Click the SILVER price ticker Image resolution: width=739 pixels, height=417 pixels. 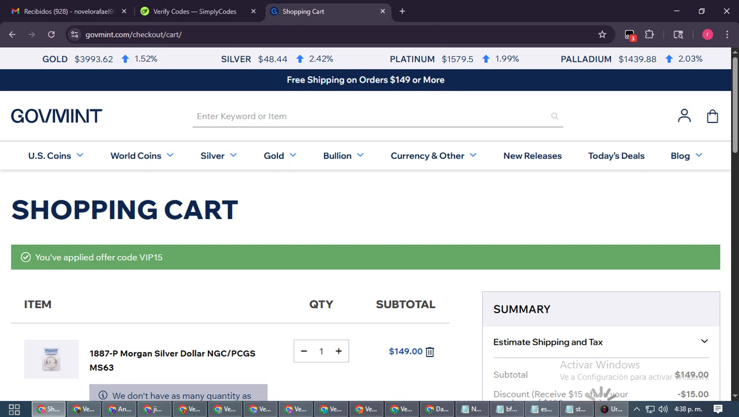click(x=277, y=59)
